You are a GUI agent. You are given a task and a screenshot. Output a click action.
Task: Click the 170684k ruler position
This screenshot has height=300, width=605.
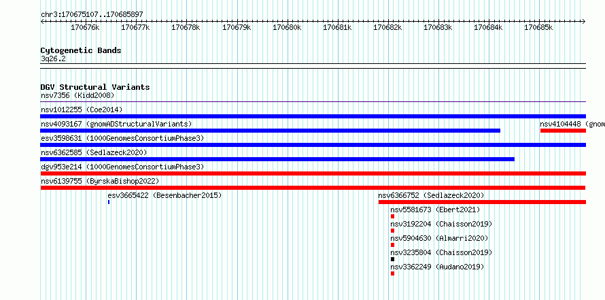489,27
